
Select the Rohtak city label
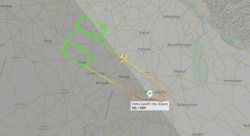click(124, 77)
